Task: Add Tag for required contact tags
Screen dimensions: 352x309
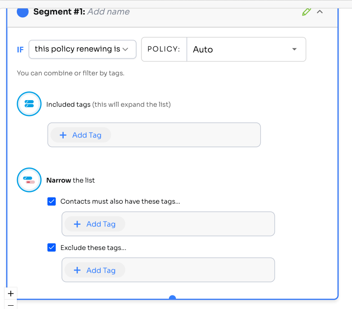Action: pos(95,224)
